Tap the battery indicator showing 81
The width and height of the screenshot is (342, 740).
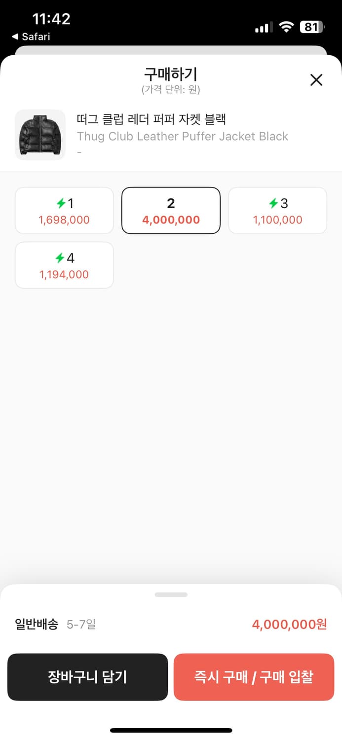(x=311, y=27)
